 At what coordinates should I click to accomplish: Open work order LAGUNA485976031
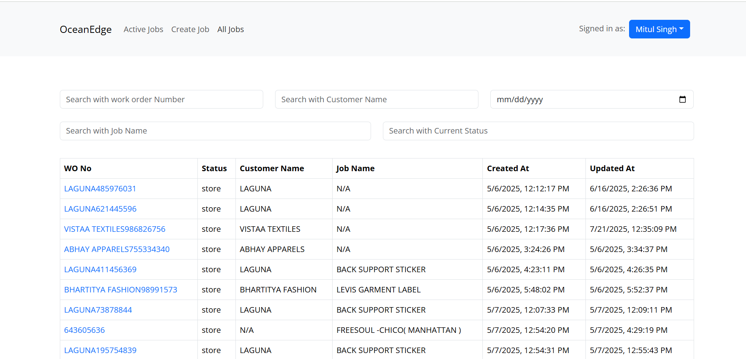coord(100,189)
